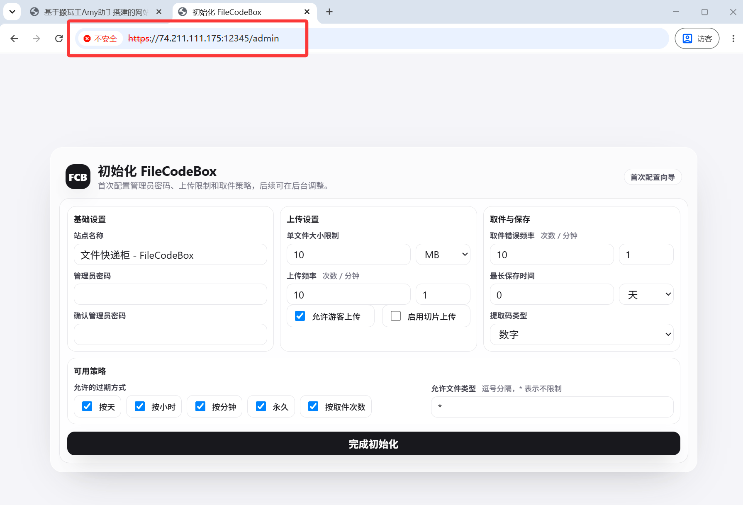Click the 不安全 security warning badge
The height and width of the screenshot is (505, 743).
point(100,39)
